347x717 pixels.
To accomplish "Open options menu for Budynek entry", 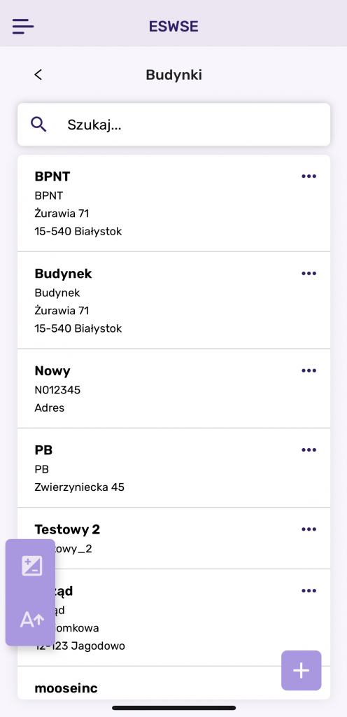I will [309, 274].
